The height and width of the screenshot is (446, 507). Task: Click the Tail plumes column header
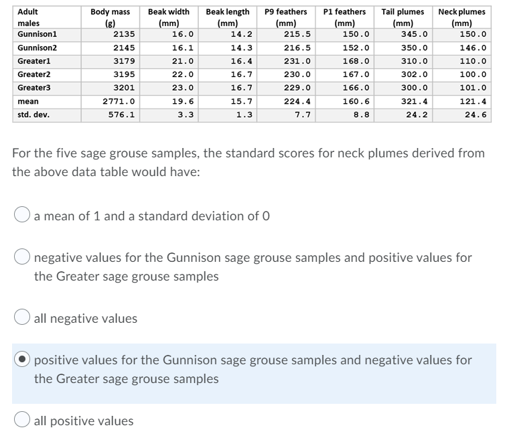tap(403, 17)
